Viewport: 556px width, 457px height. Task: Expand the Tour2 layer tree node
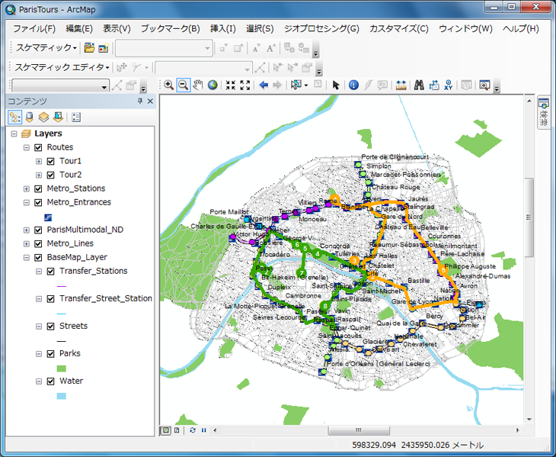pyautogui.click(x=39, y=175)
